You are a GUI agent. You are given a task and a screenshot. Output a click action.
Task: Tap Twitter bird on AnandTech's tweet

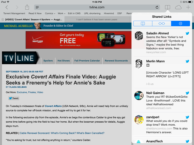point(187,141)
